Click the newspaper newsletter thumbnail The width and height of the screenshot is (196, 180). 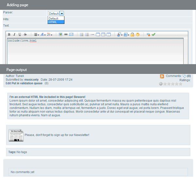(16, 135)
